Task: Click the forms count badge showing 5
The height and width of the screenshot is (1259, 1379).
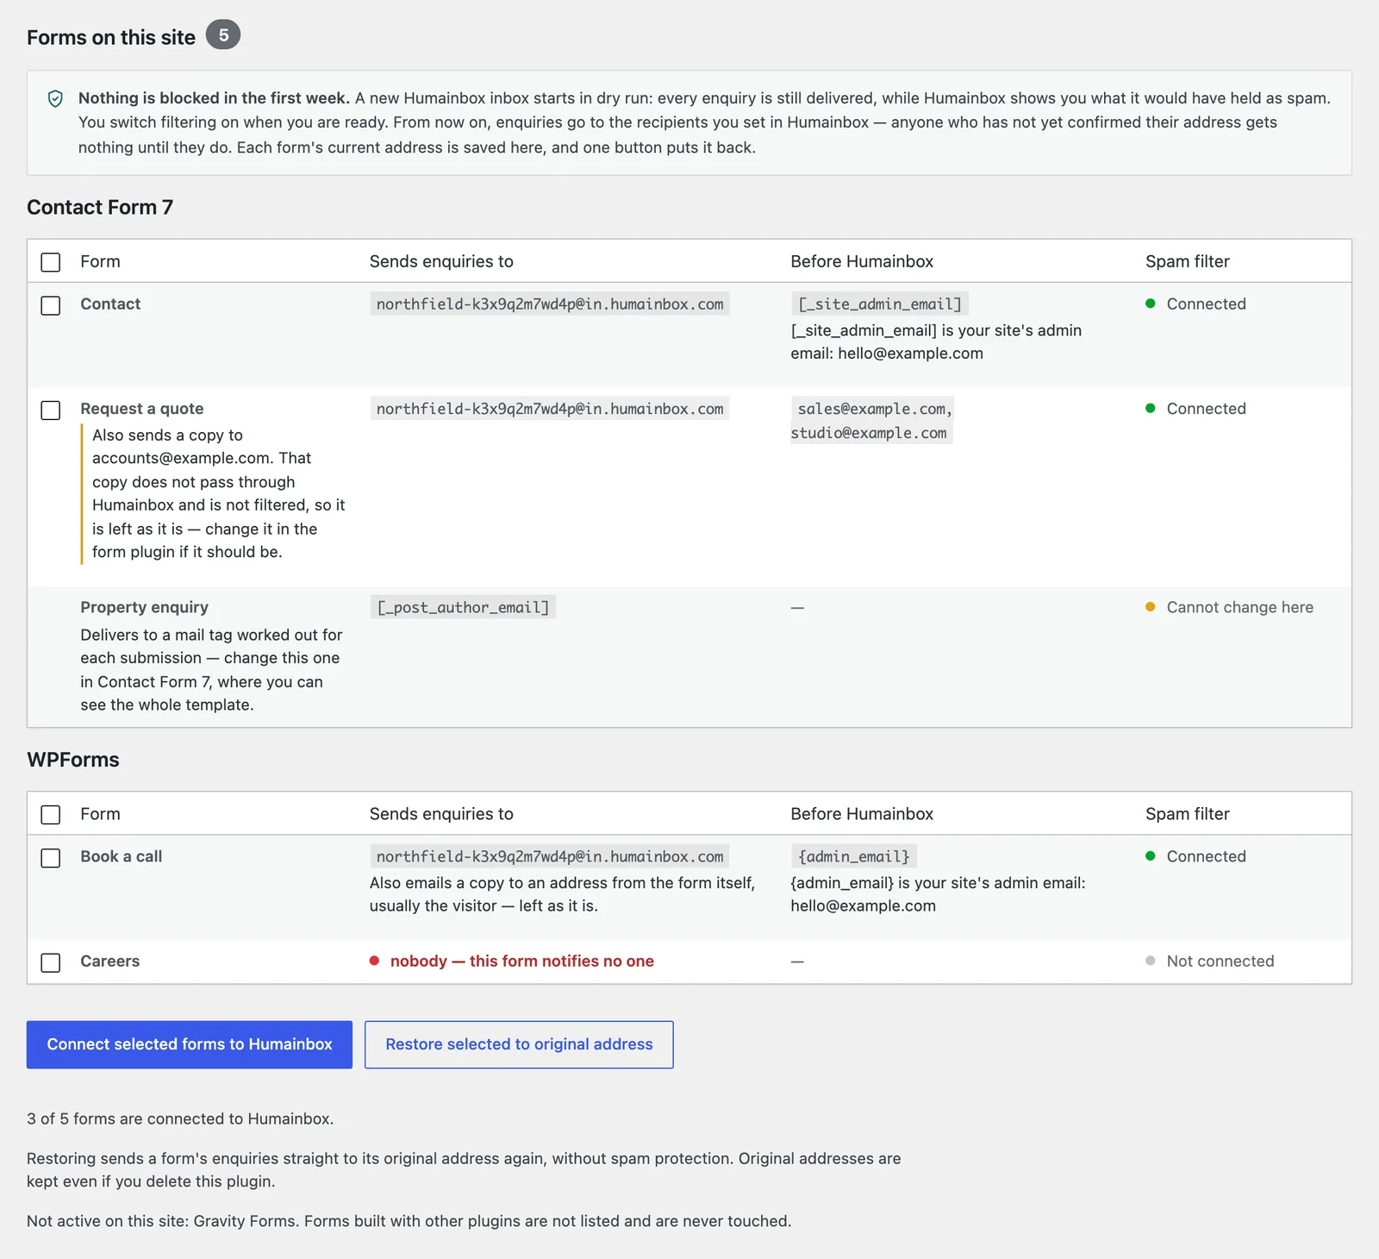Action: [x=223, y=35]
